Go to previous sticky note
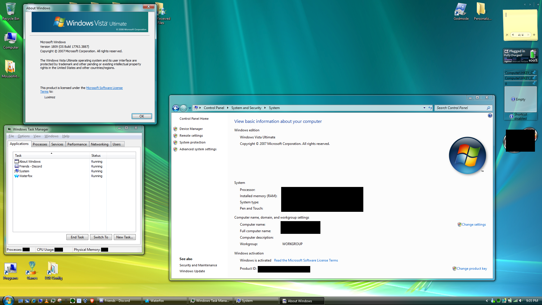542x305 pixels. click(513, 35)
